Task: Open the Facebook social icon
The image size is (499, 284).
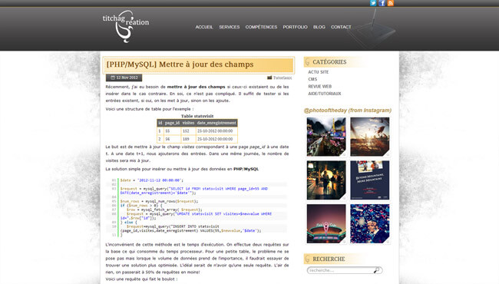Action: (382, 3)
